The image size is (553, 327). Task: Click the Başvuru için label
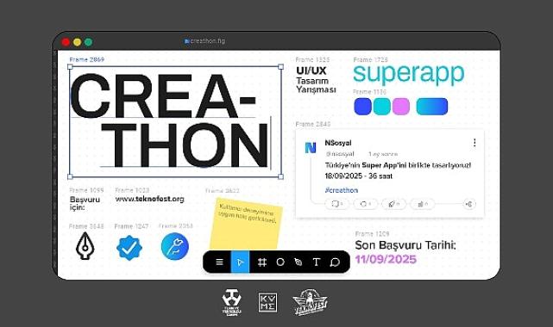(x=85, y=203)
